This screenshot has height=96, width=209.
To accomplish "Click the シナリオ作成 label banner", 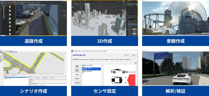I will [x=33, y=91].
